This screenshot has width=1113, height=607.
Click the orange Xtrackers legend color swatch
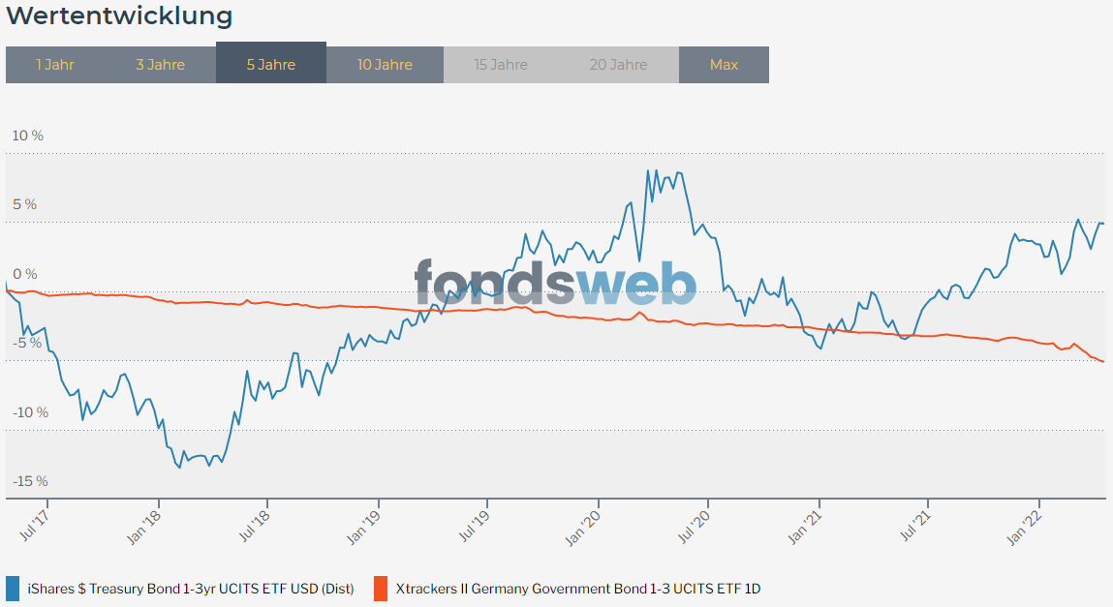pyautogui.click(x=381, y=589)
